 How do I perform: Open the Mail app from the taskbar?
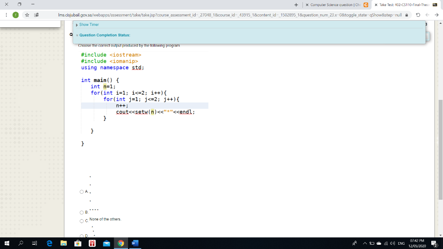point(106,243)
